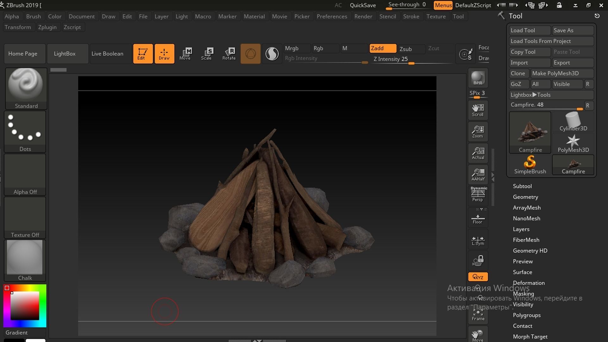Activate the Edit mode icon
This screenshot has width=608, height=342.
(143, 54)
